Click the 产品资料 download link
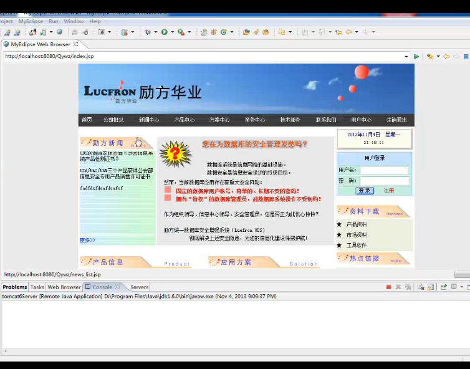470x369 pixels. 357,224
